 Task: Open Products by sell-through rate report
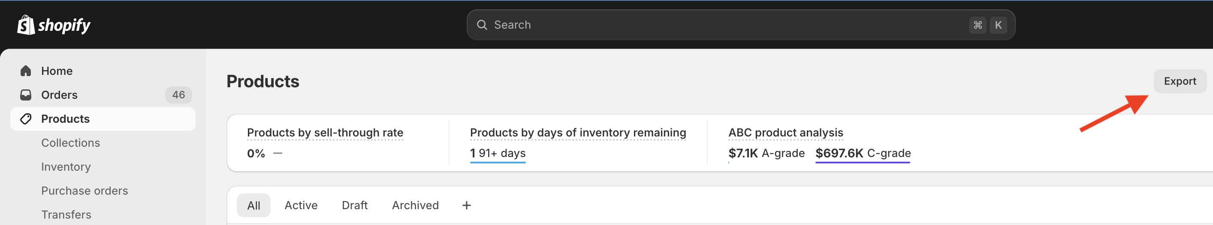(x=325, y=133)
